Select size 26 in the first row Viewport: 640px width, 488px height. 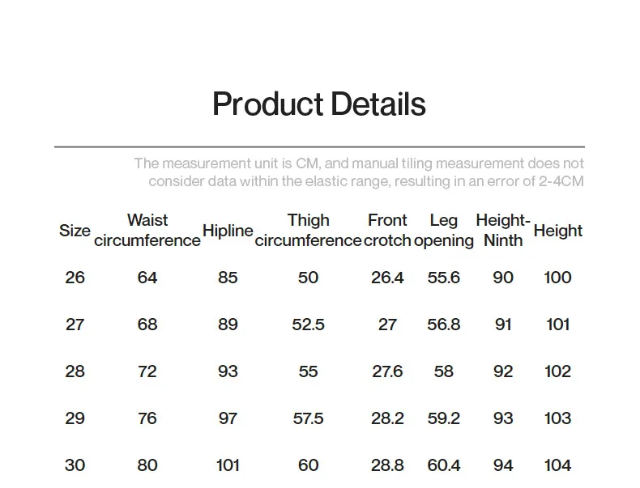point(75,278)
